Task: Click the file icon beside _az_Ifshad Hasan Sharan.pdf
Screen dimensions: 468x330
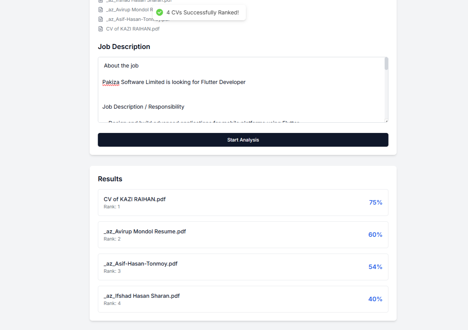Action: pyautogui.click(x=101, y=1)
